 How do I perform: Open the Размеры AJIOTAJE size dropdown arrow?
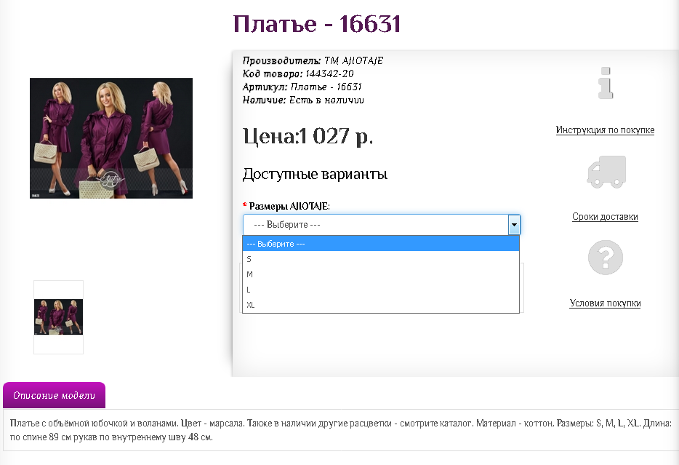pos(514,224)
